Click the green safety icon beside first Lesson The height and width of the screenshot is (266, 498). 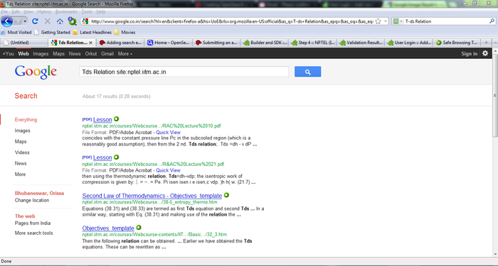[116, 119]
